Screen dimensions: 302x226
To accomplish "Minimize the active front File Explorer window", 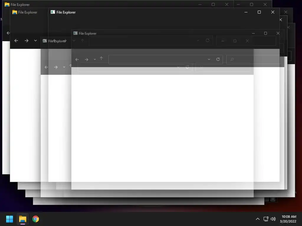I will click(x=246, y=12).
